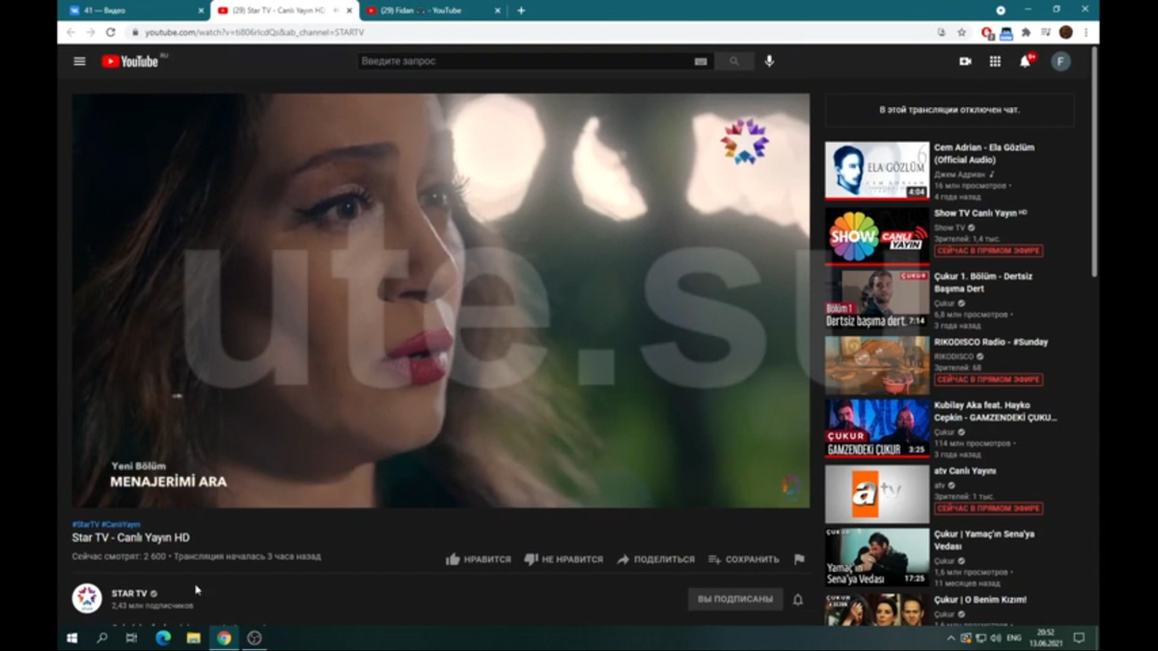Click the browser address bar URL
This screenshot has height=651, width=1158.
pos(255,32)
